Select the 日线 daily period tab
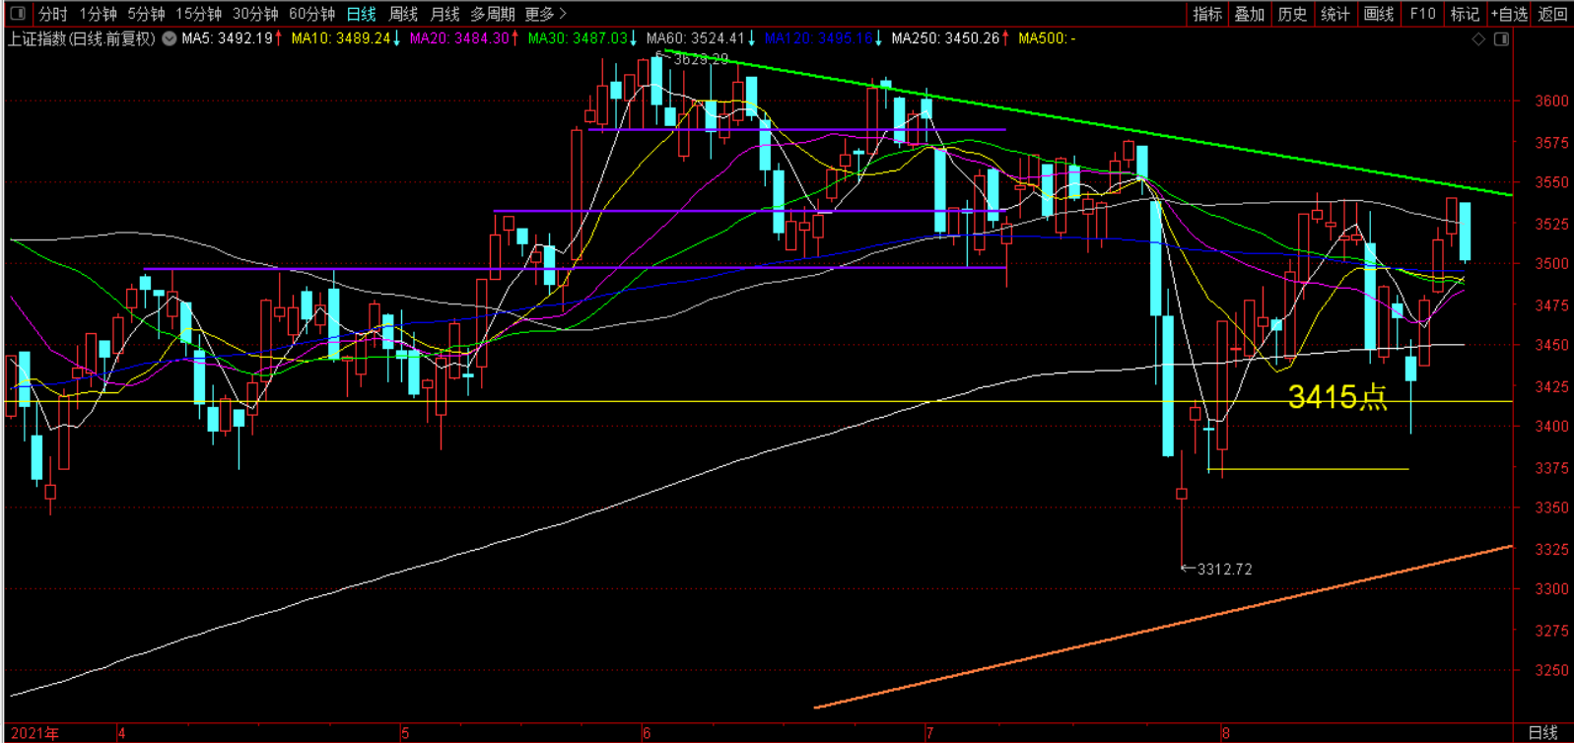This screenshot has height=743, width=1574. coord(362,14)
